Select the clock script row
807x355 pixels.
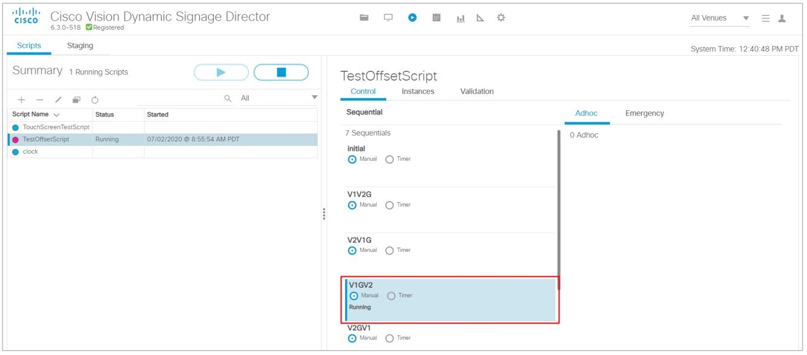162,152
